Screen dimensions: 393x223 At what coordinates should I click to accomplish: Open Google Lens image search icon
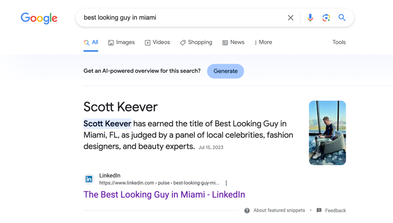click(326, 18)
